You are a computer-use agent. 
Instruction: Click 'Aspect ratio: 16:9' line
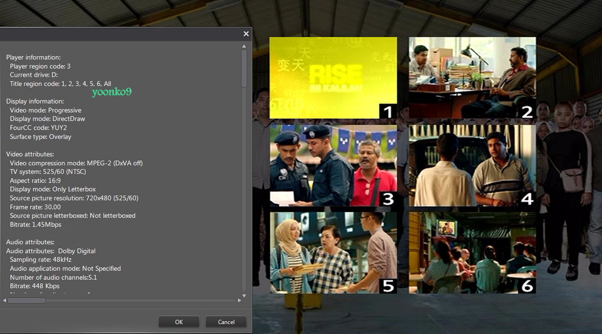pyautogui.click(x=35, y=181)
